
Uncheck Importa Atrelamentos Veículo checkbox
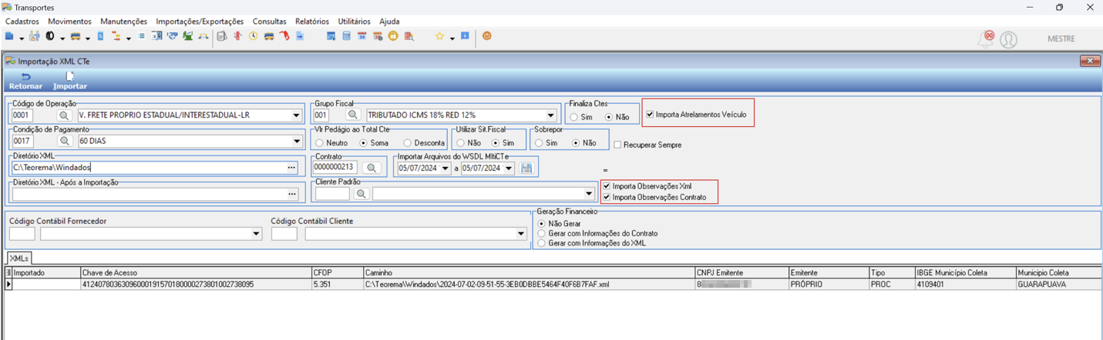650,115
